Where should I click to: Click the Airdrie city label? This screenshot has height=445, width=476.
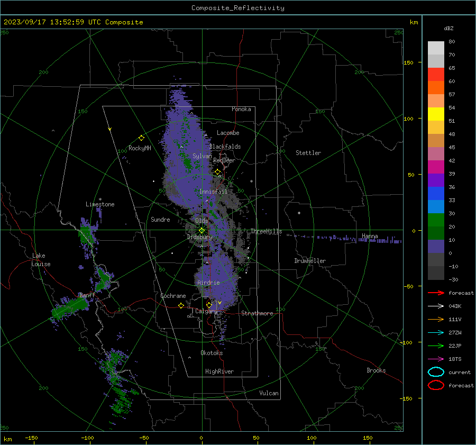(x=208, y=283)
